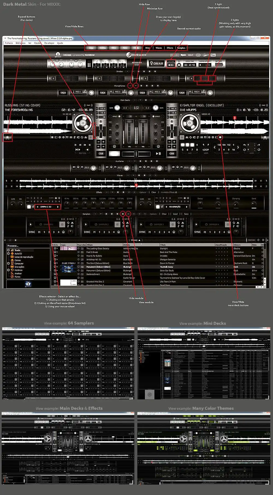Toggle SYNC on right deck

pos(172,105)
